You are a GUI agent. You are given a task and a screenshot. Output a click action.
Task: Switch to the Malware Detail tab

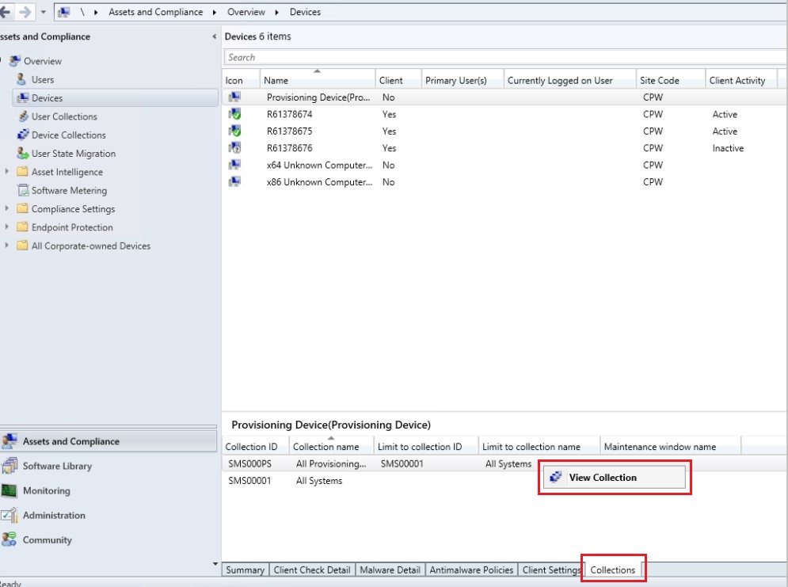tap(390, 570)
